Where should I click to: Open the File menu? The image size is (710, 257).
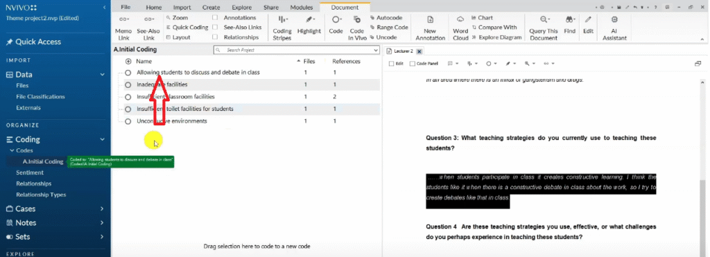click(x=125, y=7)
